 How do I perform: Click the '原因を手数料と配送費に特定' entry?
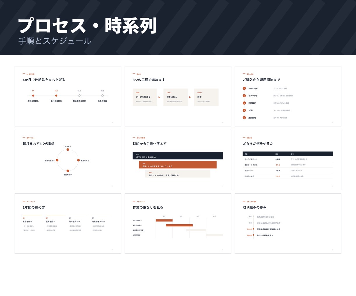[268, 229]
